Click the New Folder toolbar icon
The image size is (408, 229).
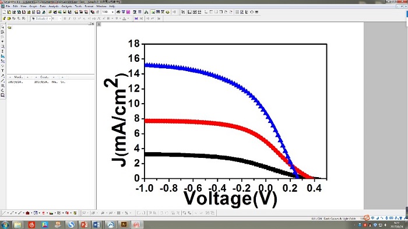[x=9, y=12]
